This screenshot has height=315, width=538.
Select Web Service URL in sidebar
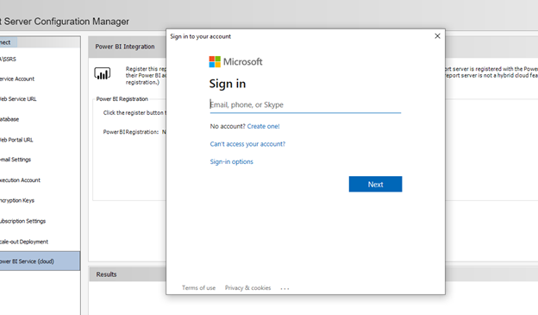coord(18,99)
